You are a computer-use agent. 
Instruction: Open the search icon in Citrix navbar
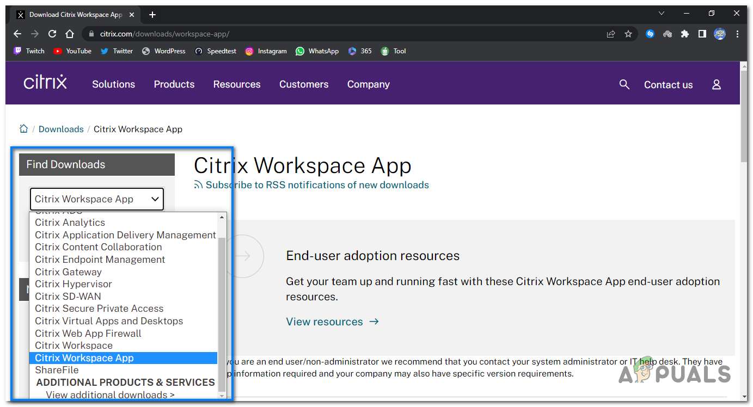[x=624, y=84]
